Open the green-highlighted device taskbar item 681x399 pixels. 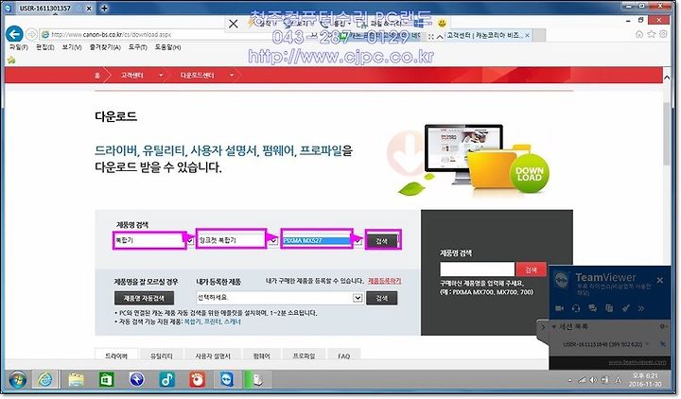(257, 380)
